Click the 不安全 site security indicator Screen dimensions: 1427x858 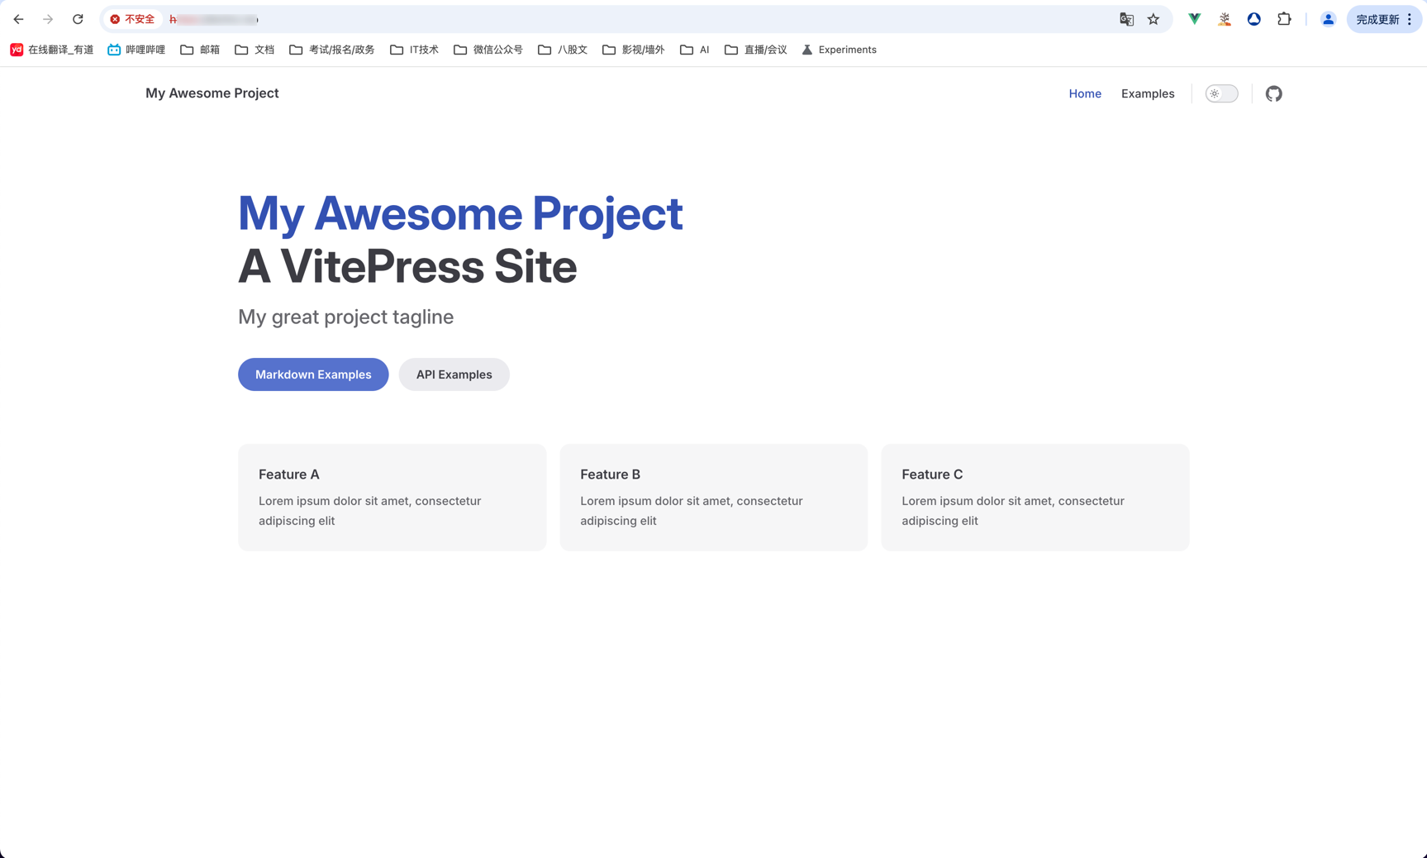tap(132, 19)
